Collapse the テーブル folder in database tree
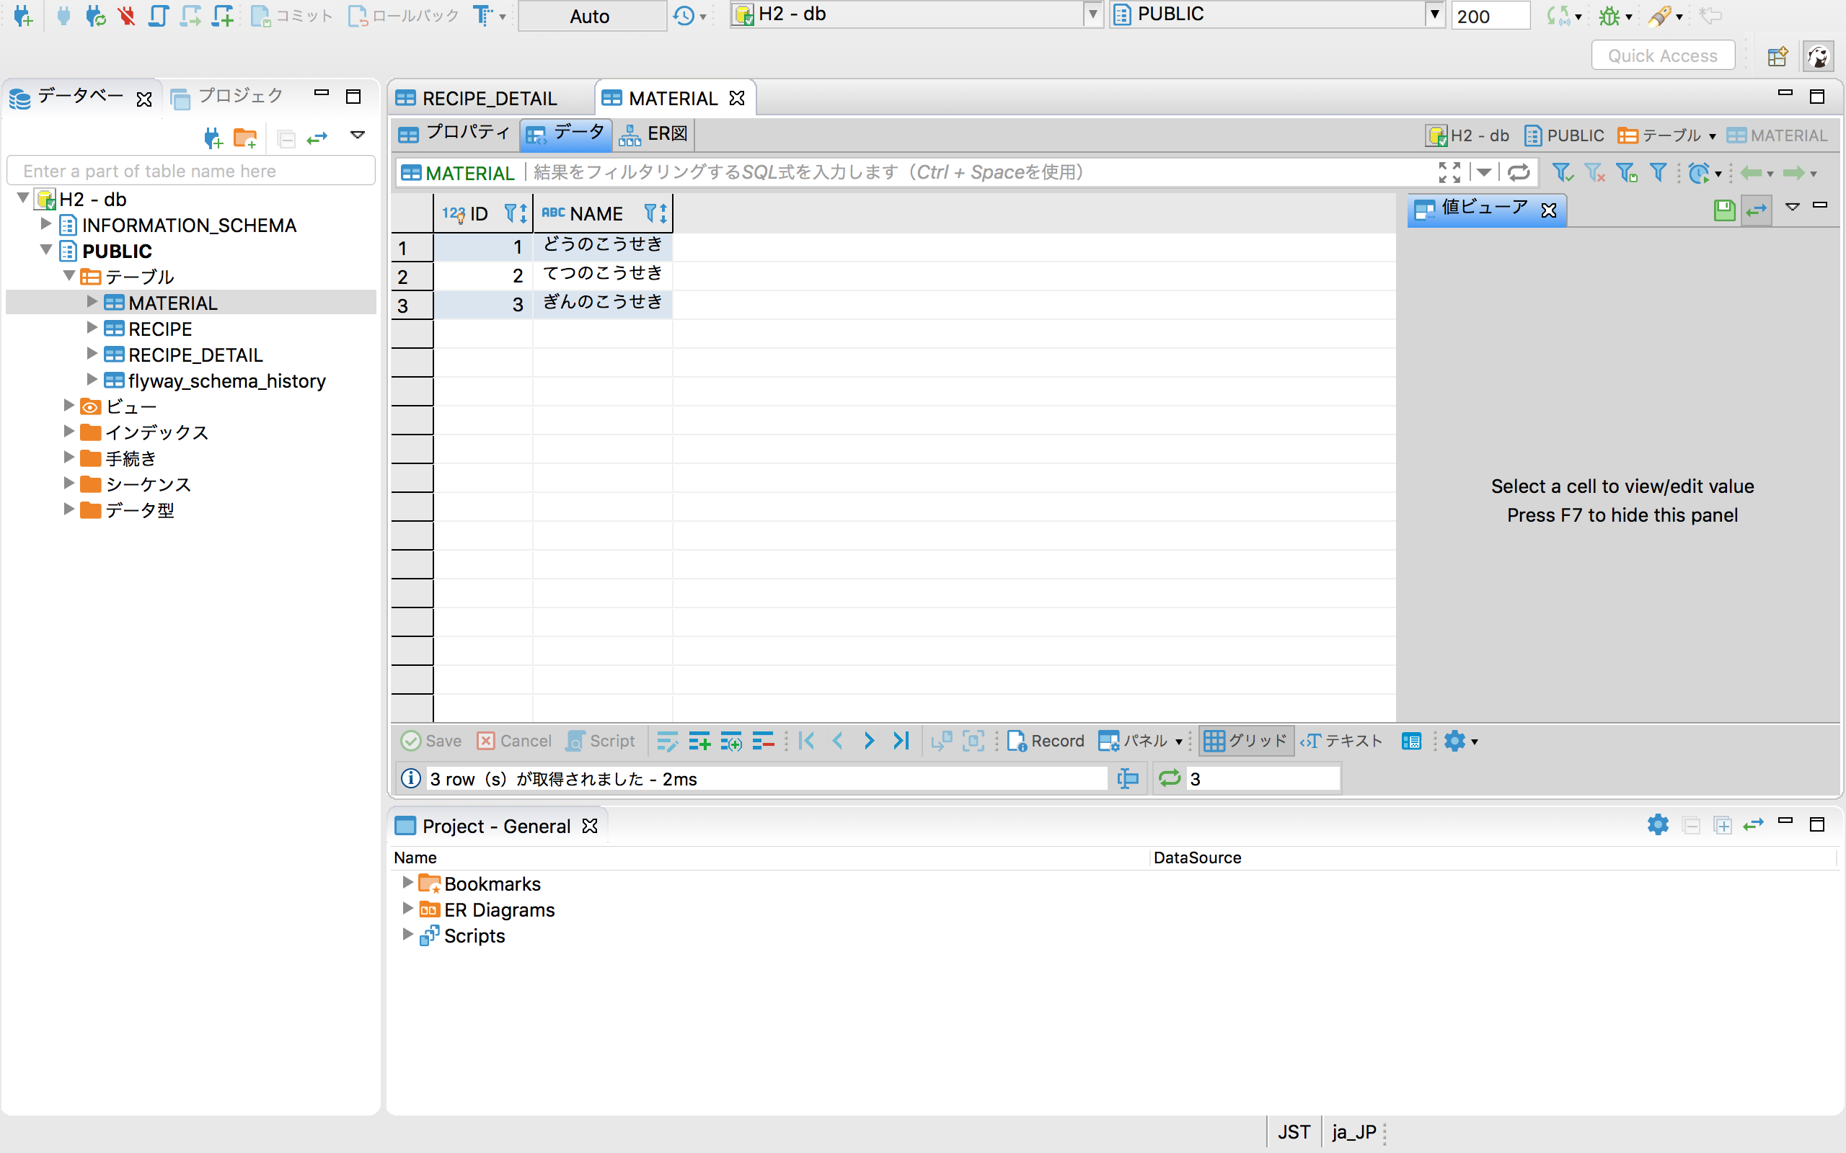Image resolution: width=1846 pixels, height=1153 pixels. (69, 276)
